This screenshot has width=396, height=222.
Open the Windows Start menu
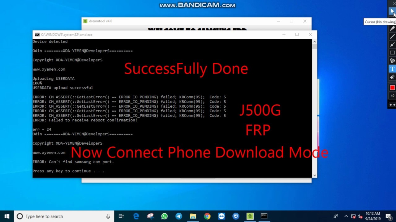pos(7,216)
